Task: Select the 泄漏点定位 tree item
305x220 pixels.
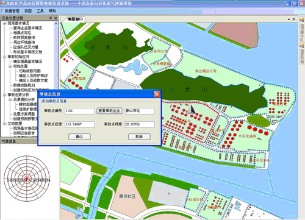Action: tap(23, 33)
